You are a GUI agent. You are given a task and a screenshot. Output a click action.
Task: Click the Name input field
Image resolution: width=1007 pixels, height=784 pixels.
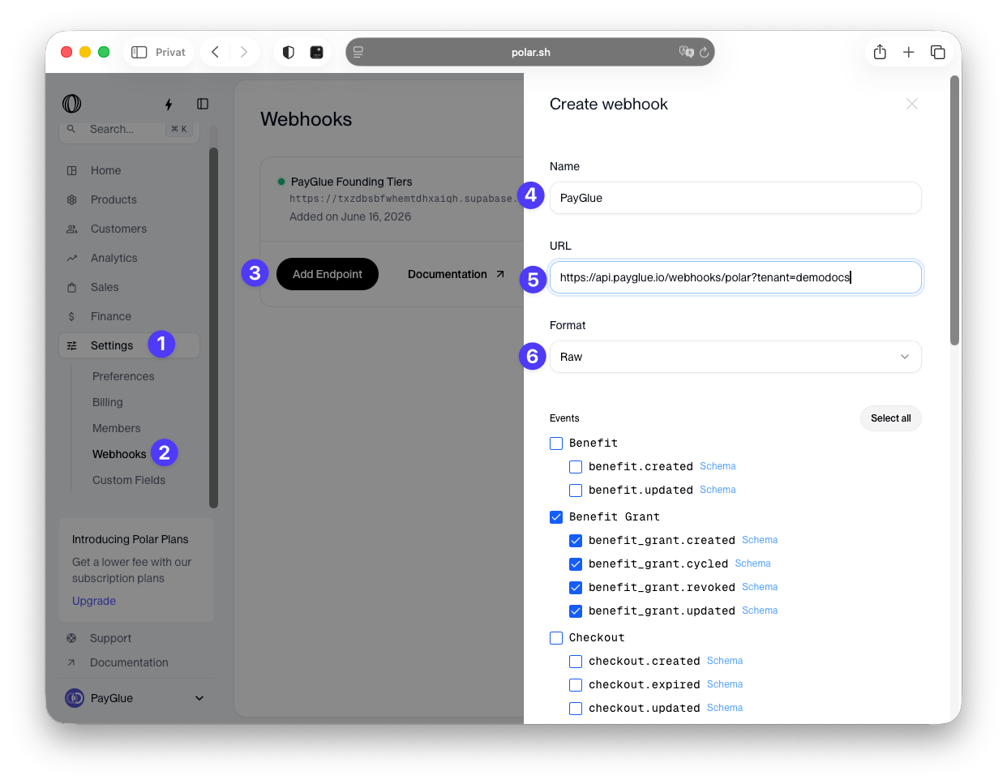click(735, 198)
